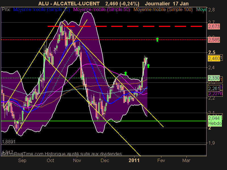Click the '2011' year label on the time axis
Screen dimensions: 227x170
pos(134,160)
